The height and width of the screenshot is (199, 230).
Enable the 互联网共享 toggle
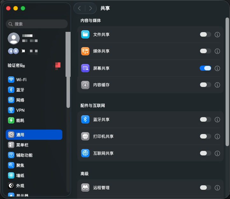tap(205, 153)
